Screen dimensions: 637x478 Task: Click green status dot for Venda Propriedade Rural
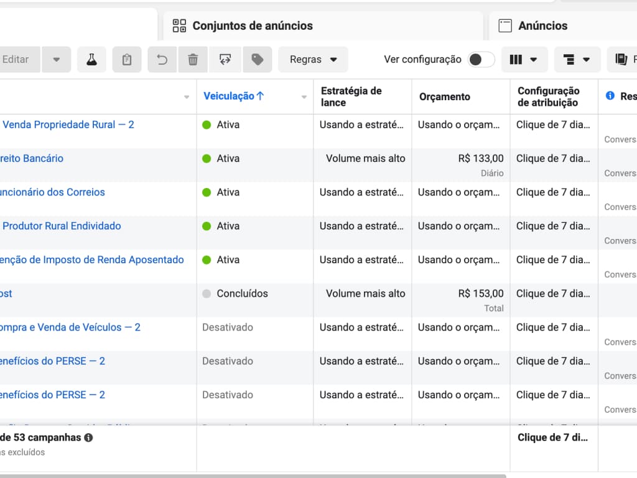point(207,124)
